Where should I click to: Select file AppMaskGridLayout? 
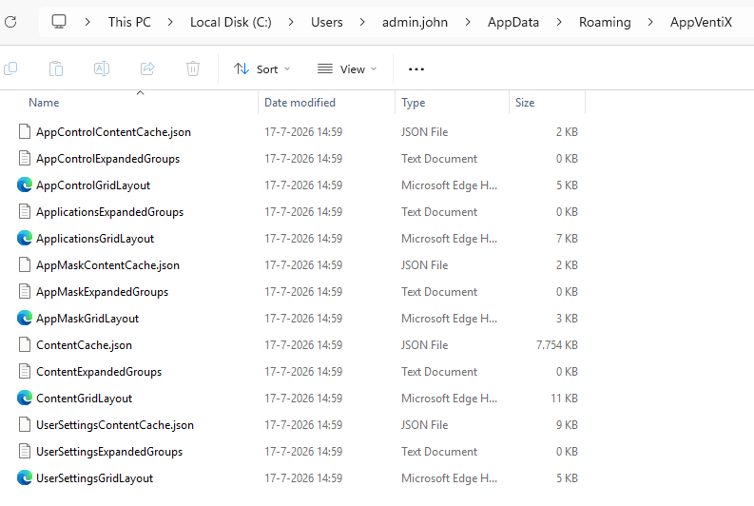(87, 319)
